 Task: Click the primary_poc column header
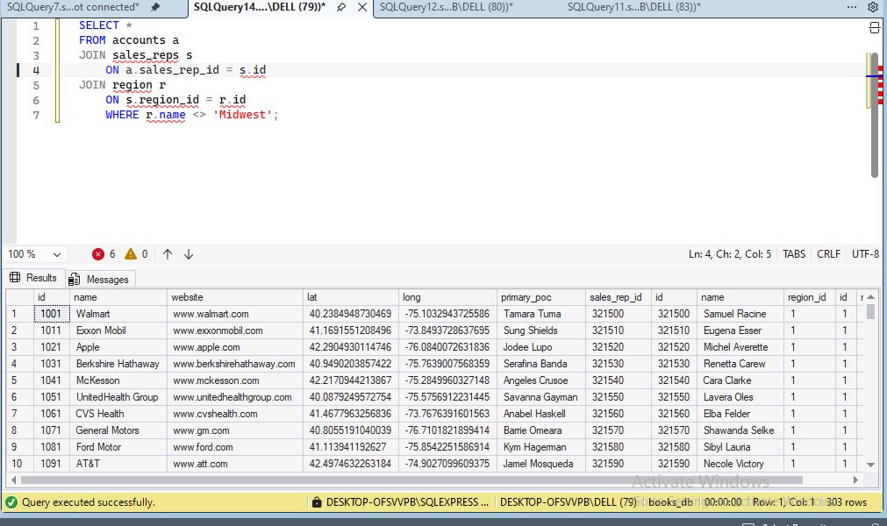click(540, 297)
